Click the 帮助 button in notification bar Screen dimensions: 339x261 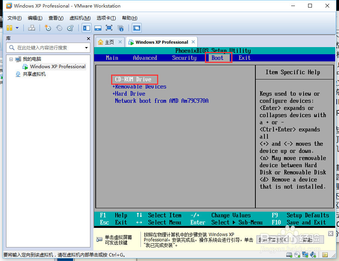[x=308, y=240]
